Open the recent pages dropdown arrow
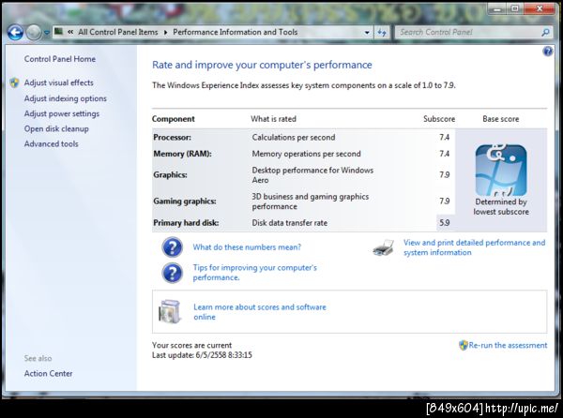 (46, 33)
